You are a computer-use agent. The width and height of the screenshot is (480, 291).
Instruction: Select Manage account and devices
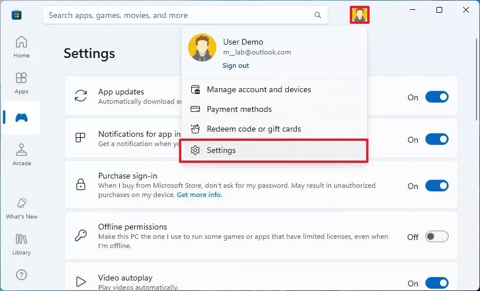[x=274, y=89]
